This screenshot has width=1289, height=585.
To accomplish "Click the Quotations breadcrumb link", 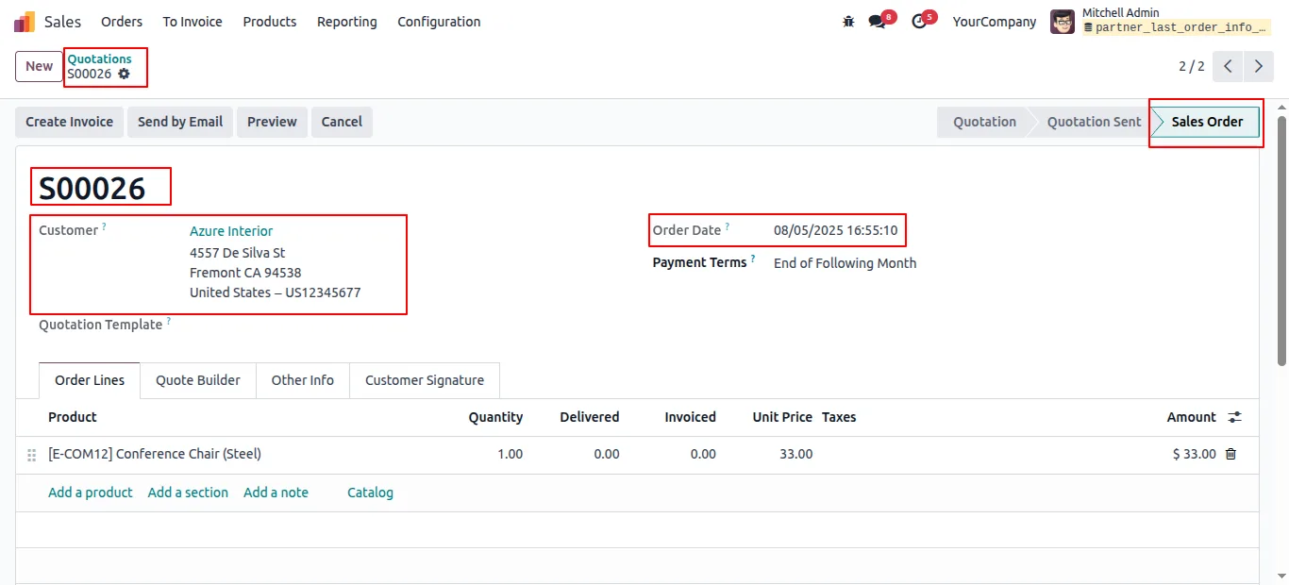I will click(x=99, y=58).
